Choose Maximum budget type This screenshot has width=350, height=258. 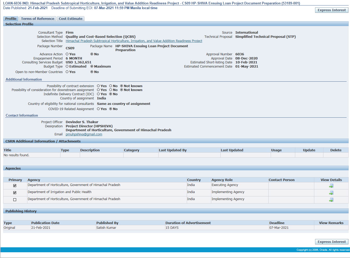92,66
